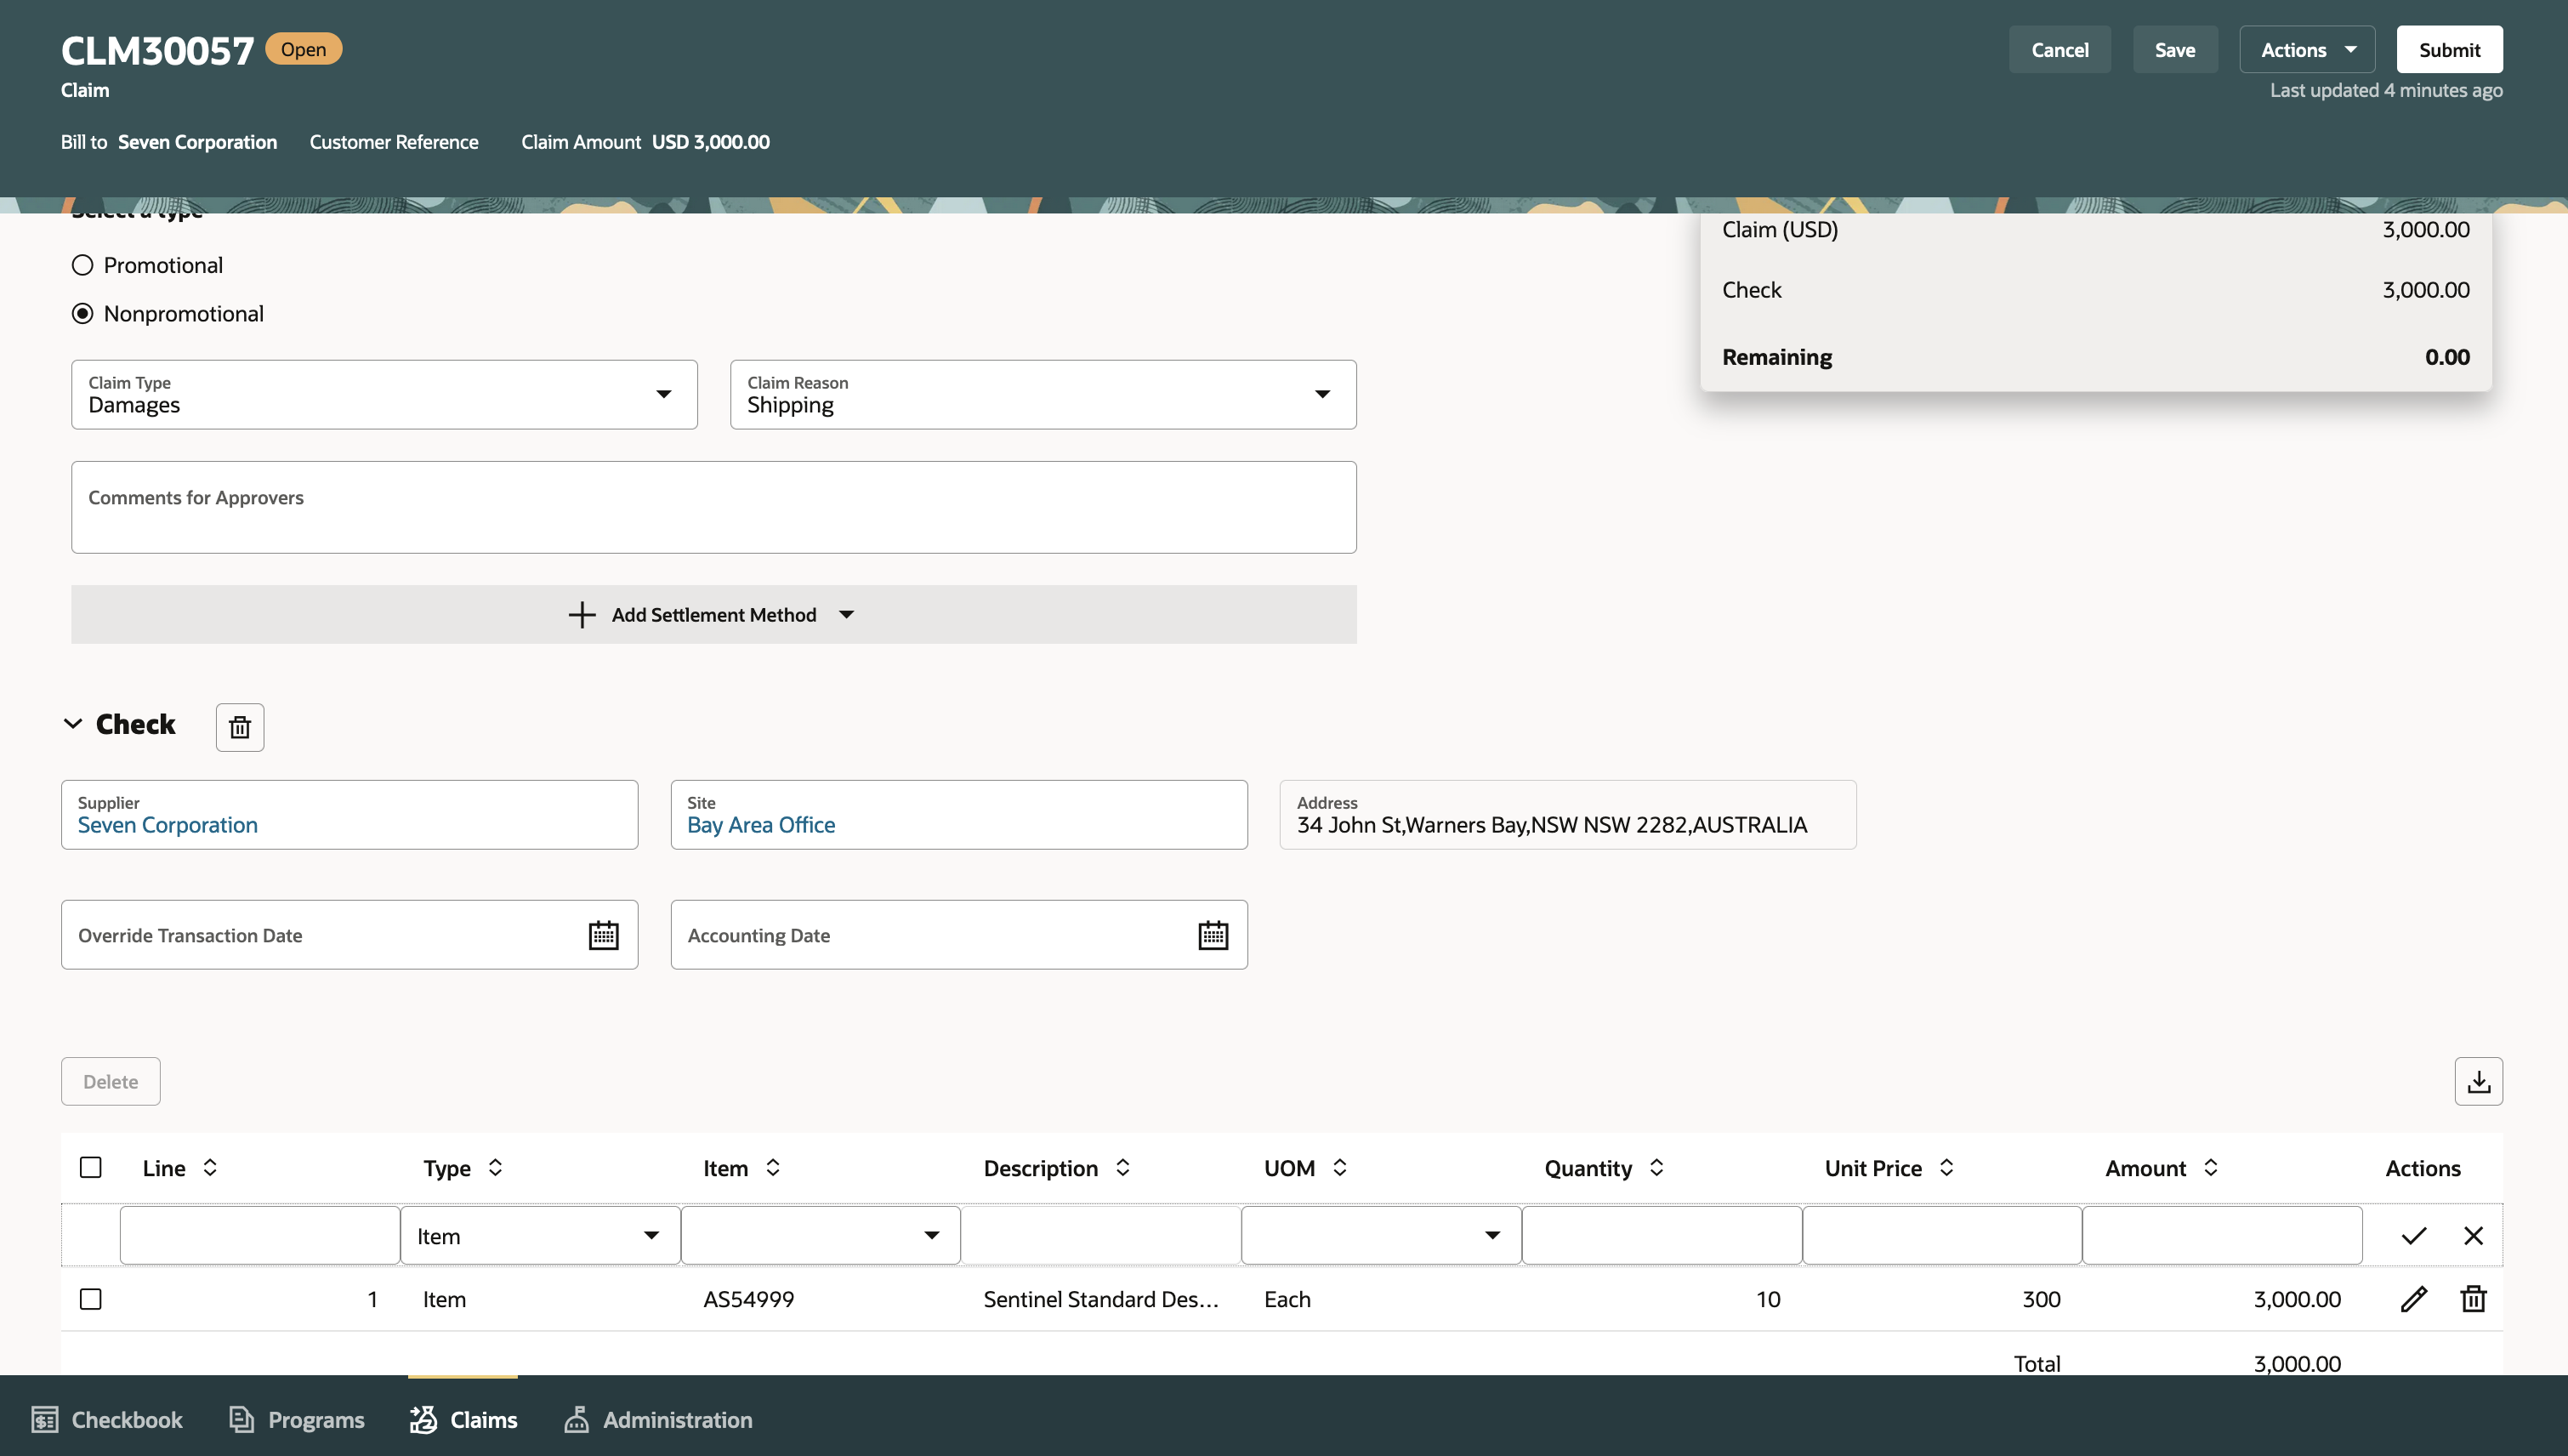Open the Actions menu button

pyautogui.click(x=2306, y=50)
